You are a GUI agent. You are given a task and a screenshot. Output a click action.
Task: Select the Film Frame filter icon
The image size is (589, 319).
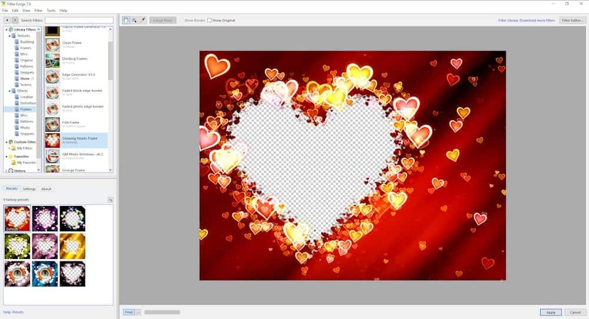tap(52, 124)
